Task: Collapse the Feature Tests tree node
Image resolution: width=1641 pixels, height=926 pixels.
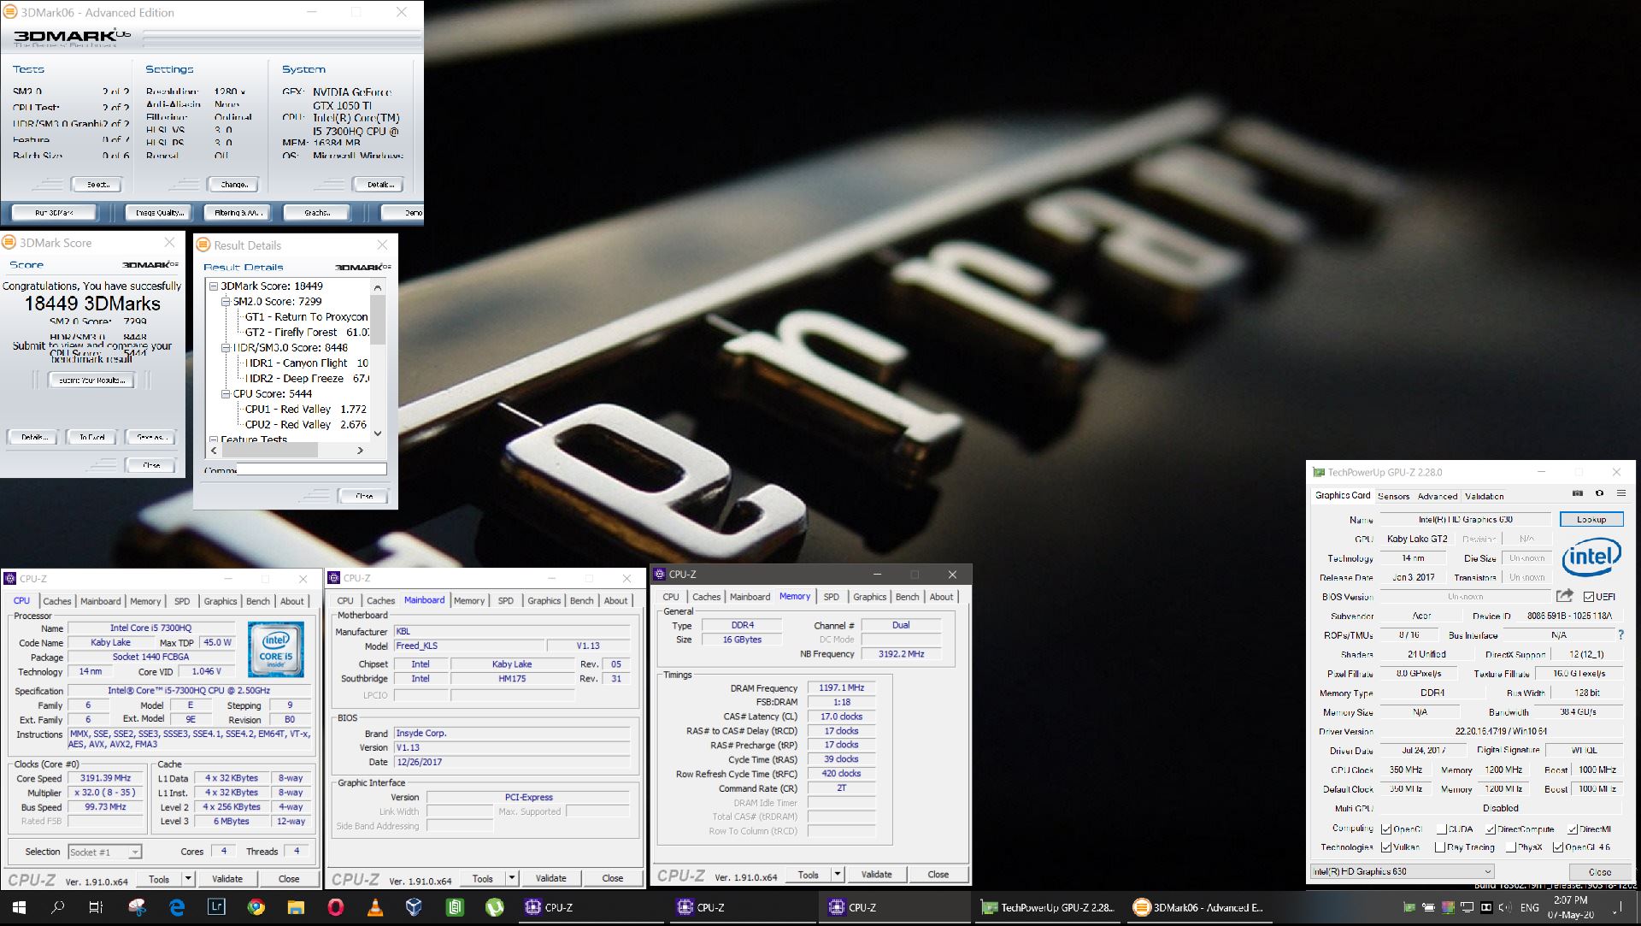Action: click(x=214, y=439)
